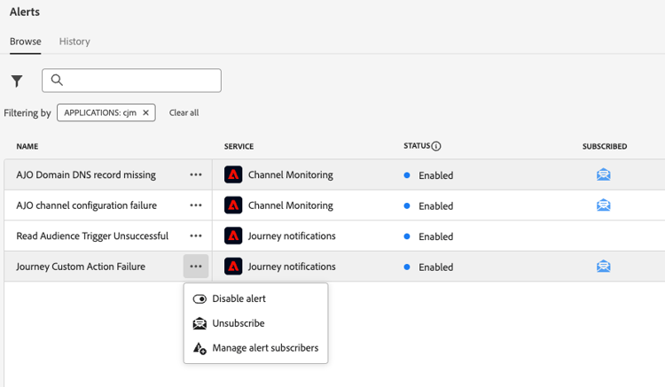665x387 pixels.
Task: Focus the alerts search input field
Action: [140, 81]
